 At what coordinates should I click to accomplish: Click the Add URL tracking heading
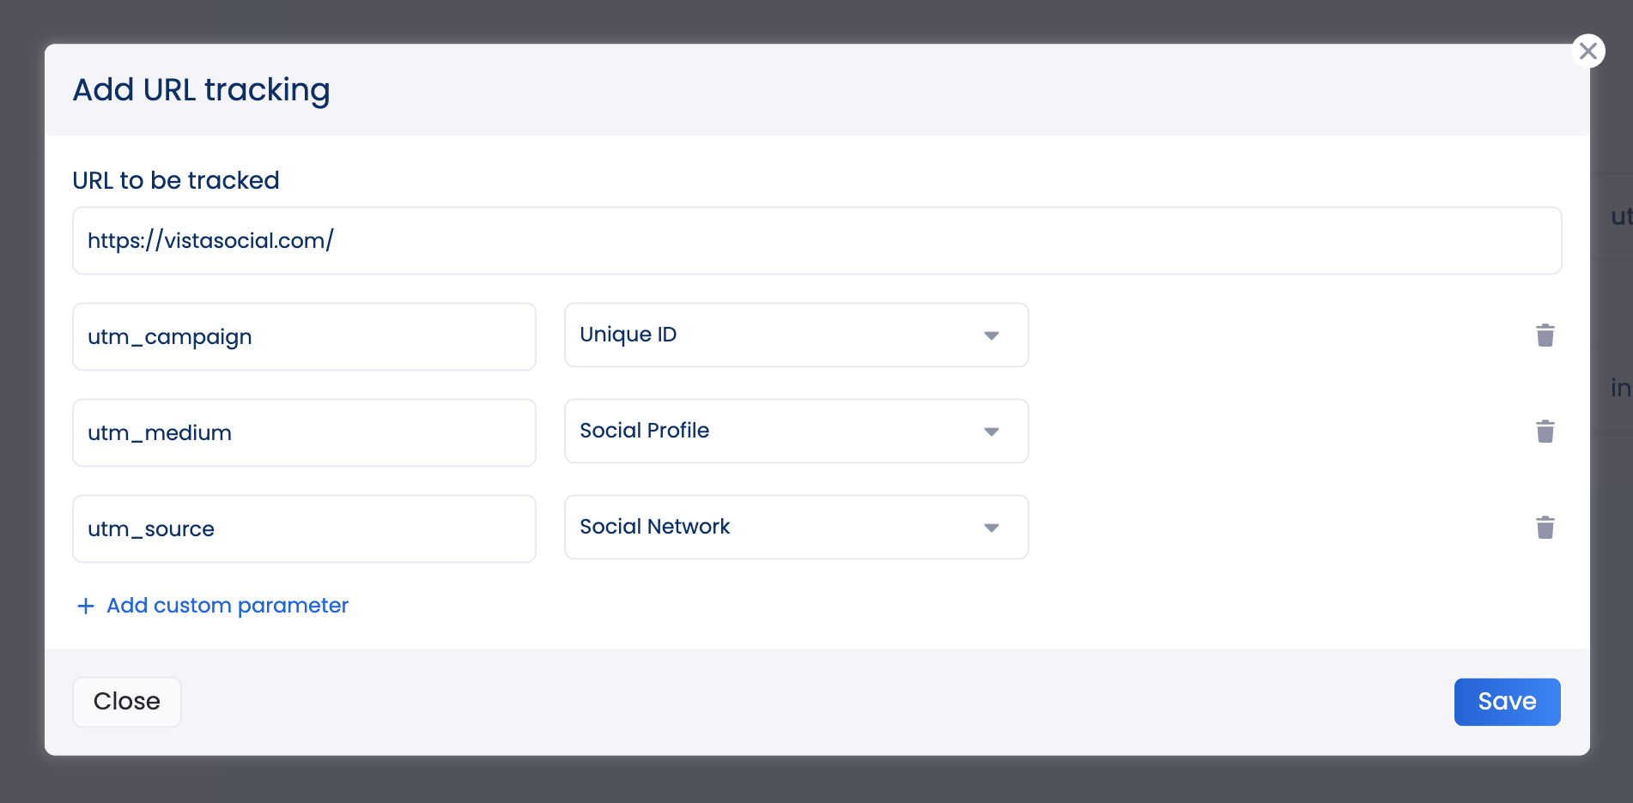point(201,90)
